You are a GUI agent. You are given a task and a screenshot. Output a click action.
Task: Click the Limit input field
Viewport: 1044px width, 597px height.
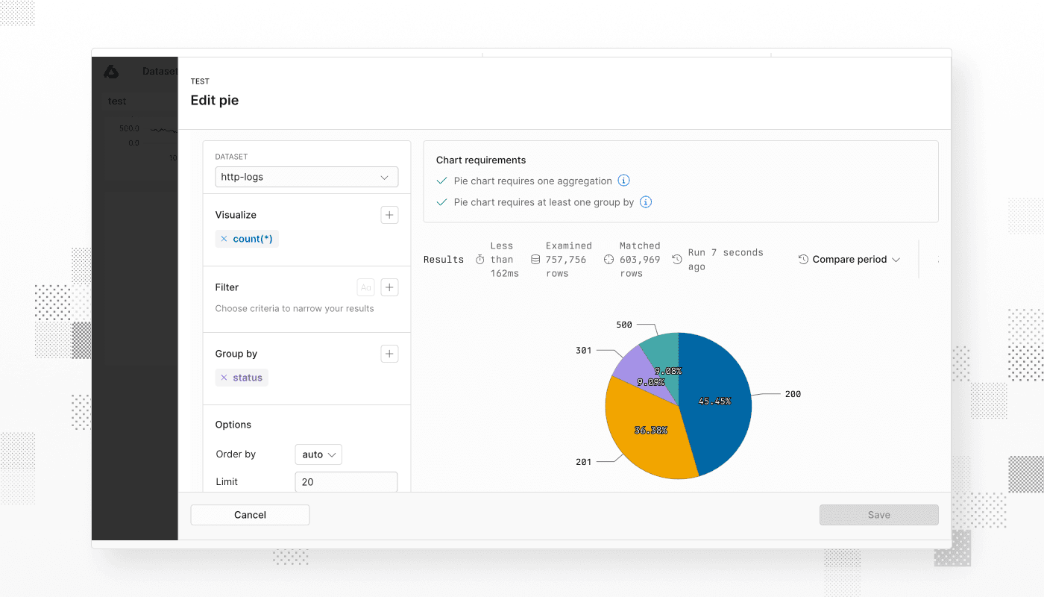346,482
